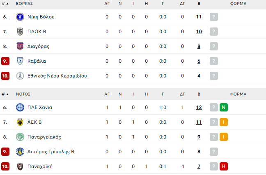Sort ΝΟΤΟΣ table by Β points header
This screenshot has width=266, height=175.
click(199, 94)
